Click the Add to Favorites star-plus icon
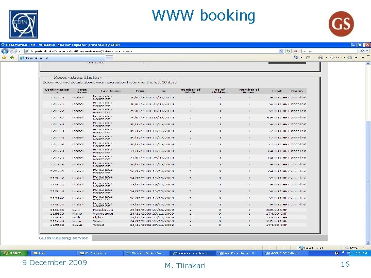This screenshot has height=278, width=371. tap(12, 58)
